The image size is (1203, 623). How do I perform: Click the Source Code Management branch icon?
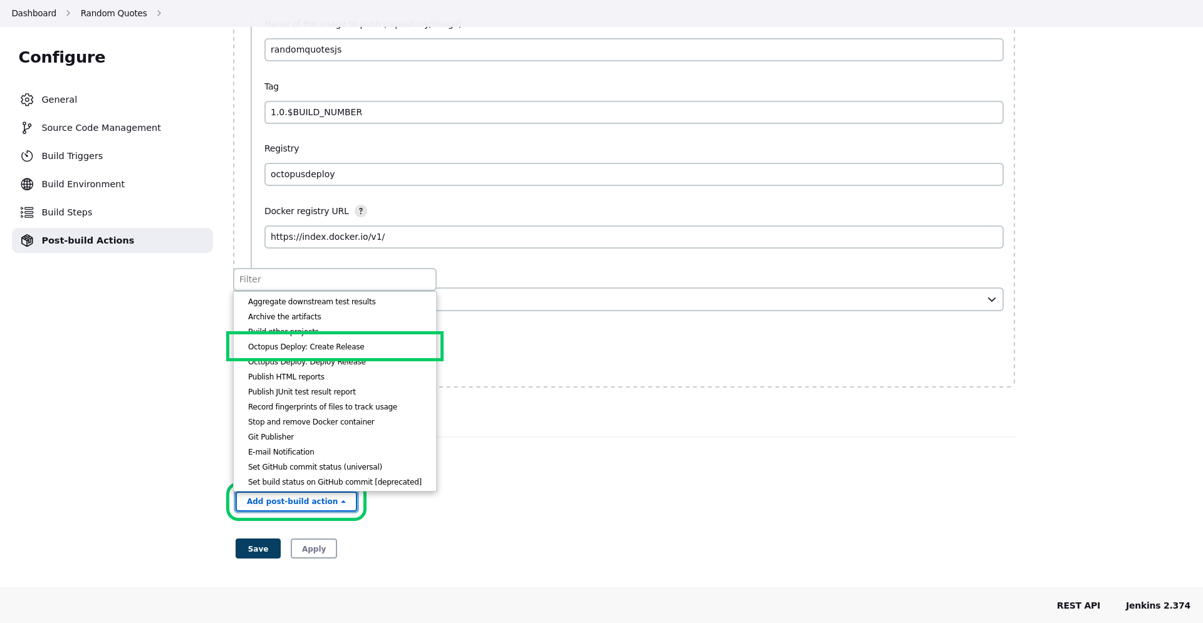point(27,128)
